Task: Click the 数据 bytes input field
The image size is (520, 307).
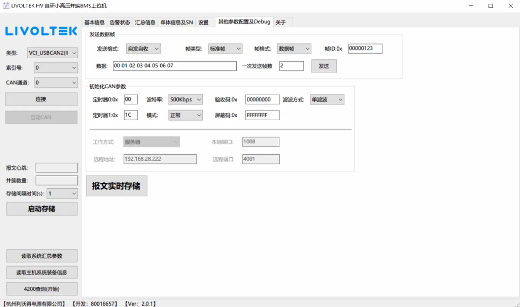Action: [175, 66]
